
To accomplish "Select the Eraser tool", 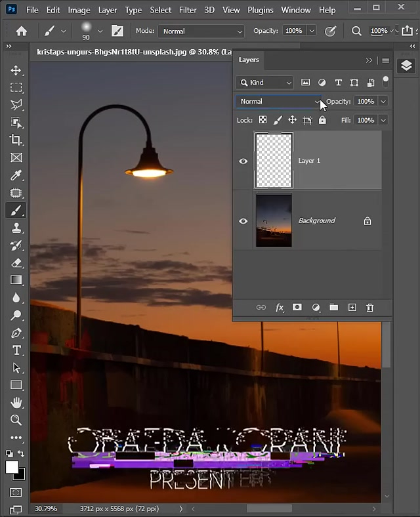I will point(16,262).
